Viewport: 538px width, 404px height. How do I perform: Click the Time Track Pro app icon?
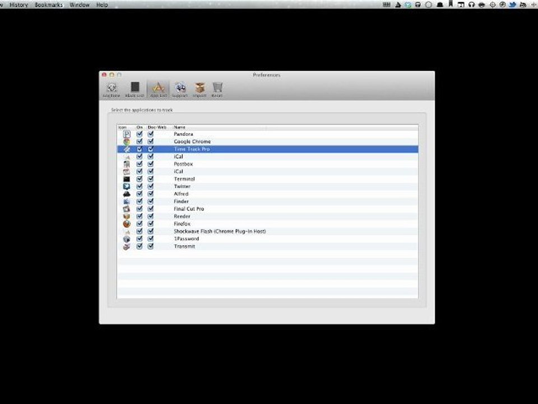(x=127, y=149)
